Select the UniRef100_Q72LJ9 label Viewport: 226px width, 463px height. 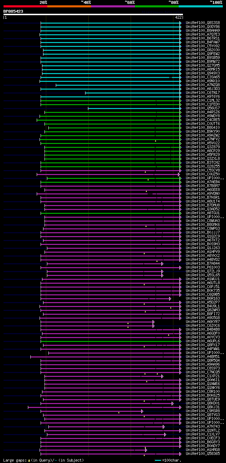click(203, 271)
